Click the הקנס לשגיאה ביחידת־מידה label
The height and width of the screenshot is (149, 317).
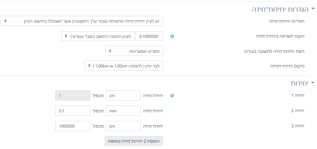tap(280, 36)
